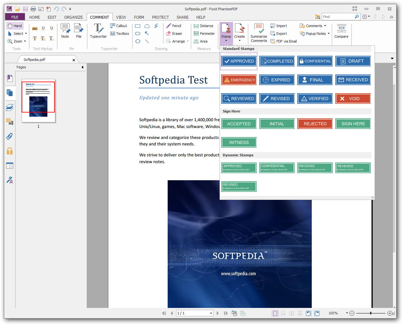Select the arrow drawing tool
Image resolution: width=403 pixels, height=325 pixels.
(x=147, y=34)
